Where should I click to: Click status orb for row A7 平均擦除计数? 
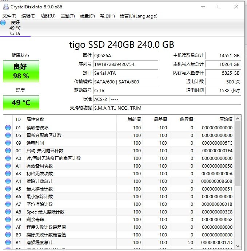[x=8, y=204]
